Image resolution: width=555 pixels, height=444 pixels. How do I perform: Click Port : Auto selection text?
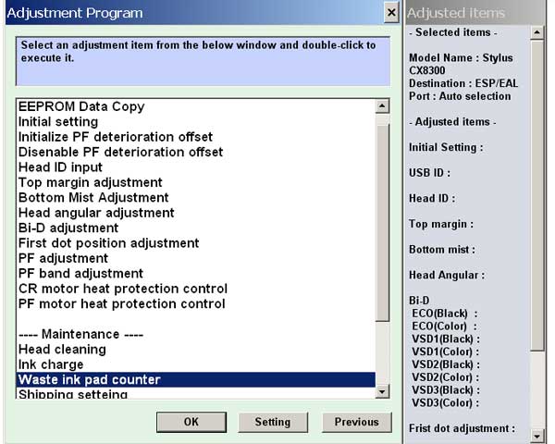coord(460,96)
